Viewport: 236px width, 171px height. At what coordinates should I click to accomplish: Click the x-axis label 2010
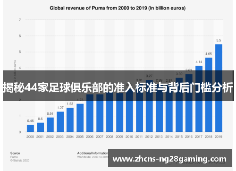(129, 137)
